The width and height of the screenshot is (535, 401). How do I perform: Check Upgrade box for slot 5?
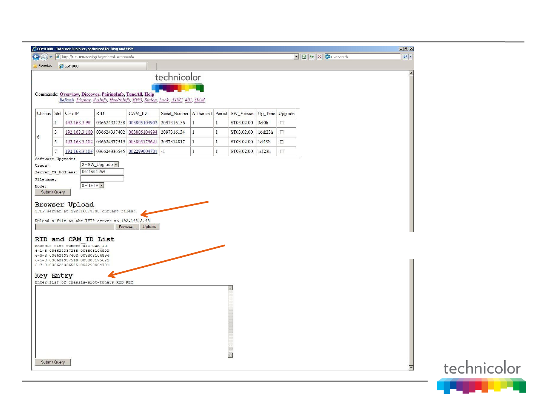click(x=282, y=142)
